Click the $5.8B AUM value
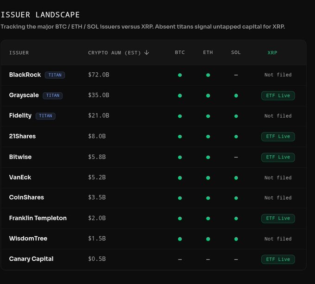 click(x=97, y=157)
